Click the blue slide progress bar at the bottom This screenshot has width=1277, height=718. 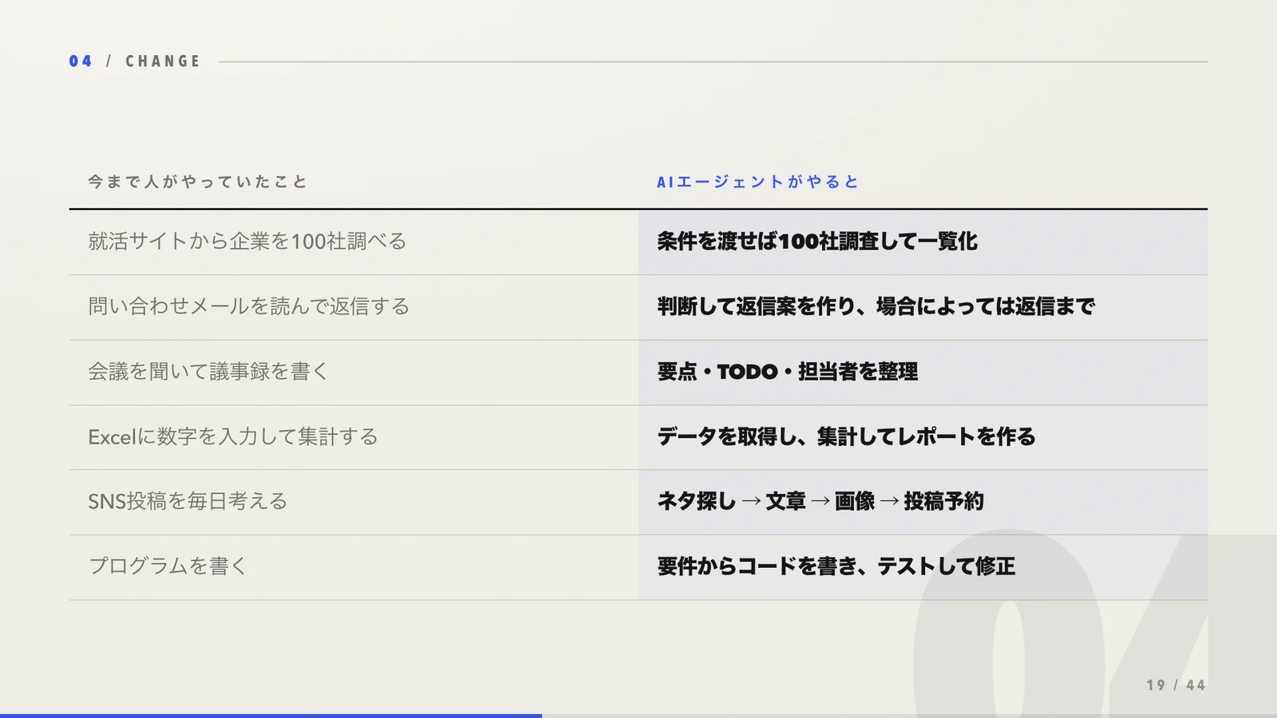(x=271, y=716)
